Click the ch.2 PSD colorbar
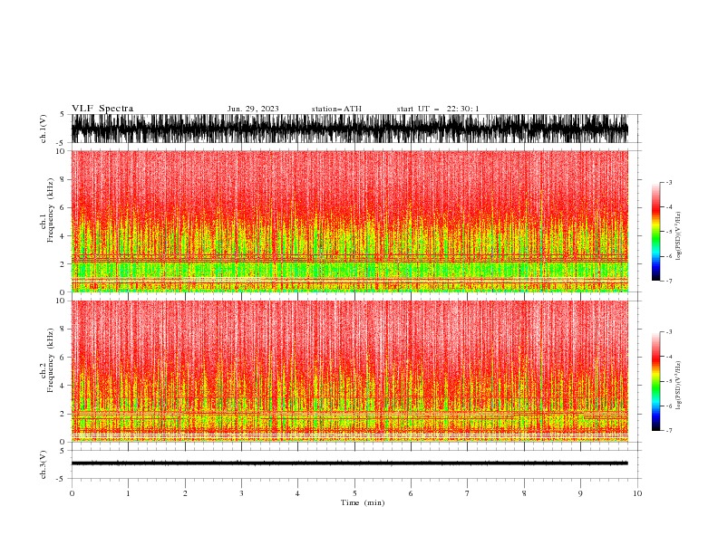 655,381
